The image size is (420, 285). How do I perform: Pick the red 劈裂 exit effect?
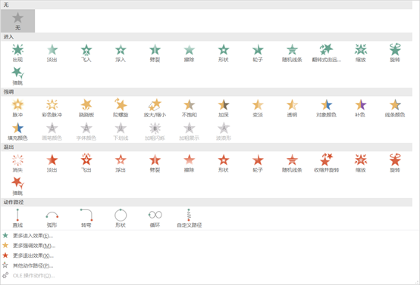(x=155, y=163)
